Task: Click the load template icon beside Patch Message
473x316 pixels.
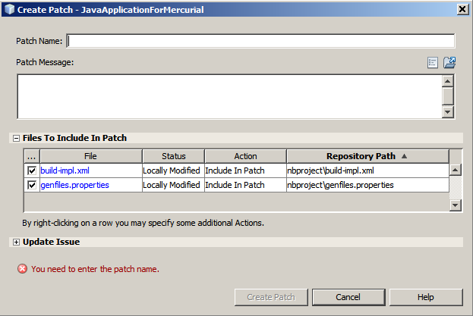Action: [449, 63]
